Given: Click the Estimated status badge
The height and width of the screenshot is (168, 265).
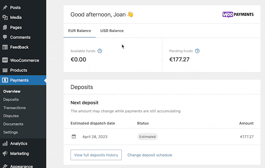Looking at the screenshot, I should tap(147, 137).
